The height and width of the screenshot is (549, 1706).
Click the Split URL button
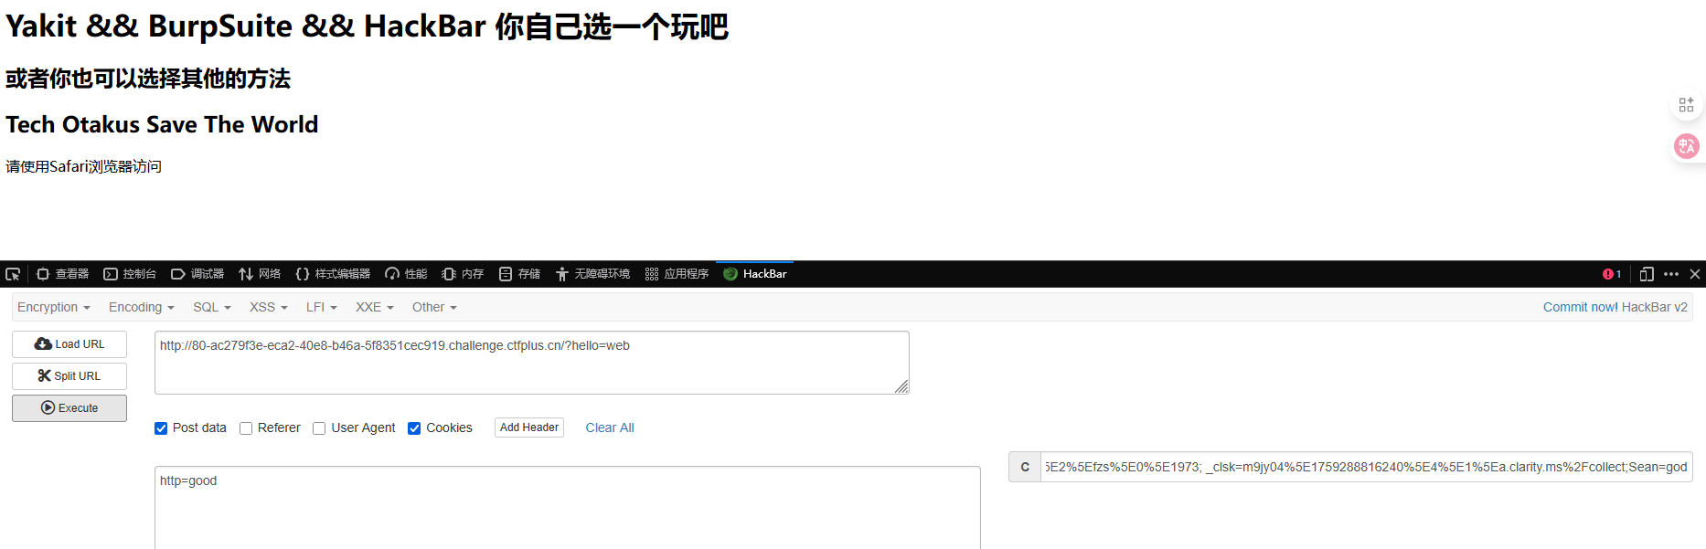click(69, 376)
